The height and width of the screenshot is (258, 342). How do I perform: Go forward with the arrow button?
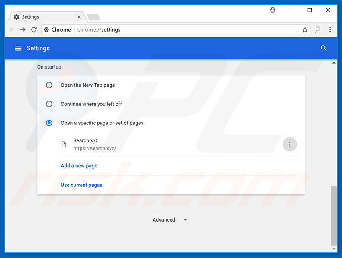23,30
